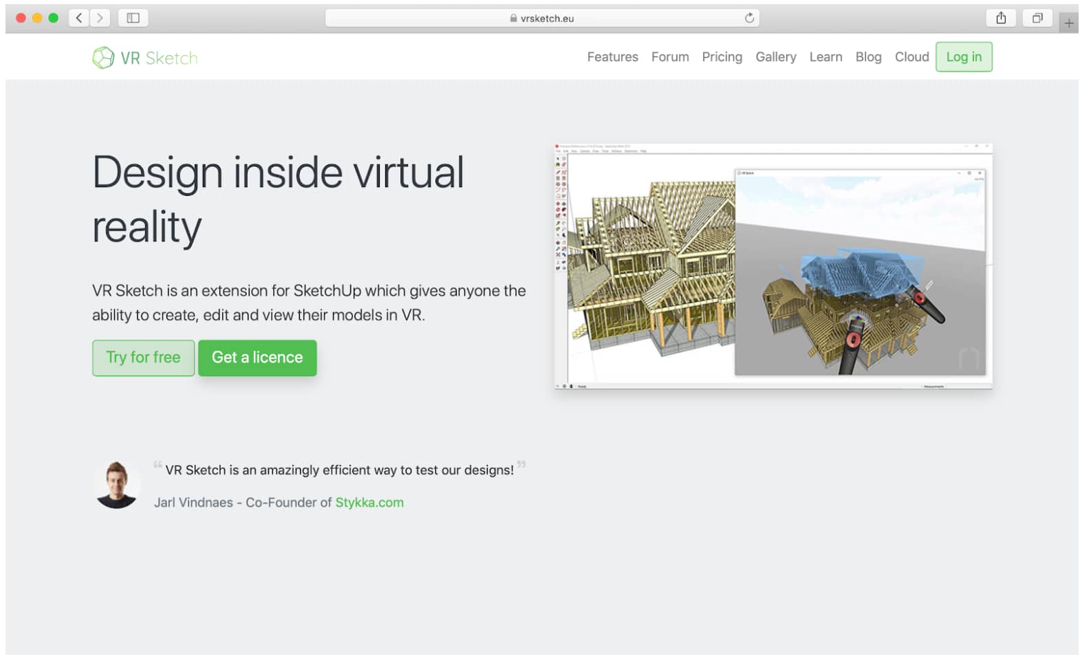This screenshot has width=1080, height=663.
Task: Go forward with Safari's forward arrow
Action: (100, 18)
